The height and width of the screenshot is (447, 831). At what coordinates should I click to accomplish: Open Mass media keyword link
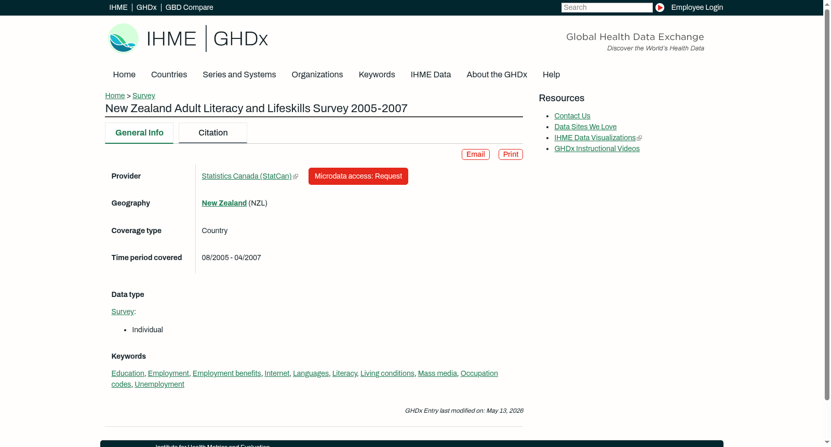click(x=437, y=373)
